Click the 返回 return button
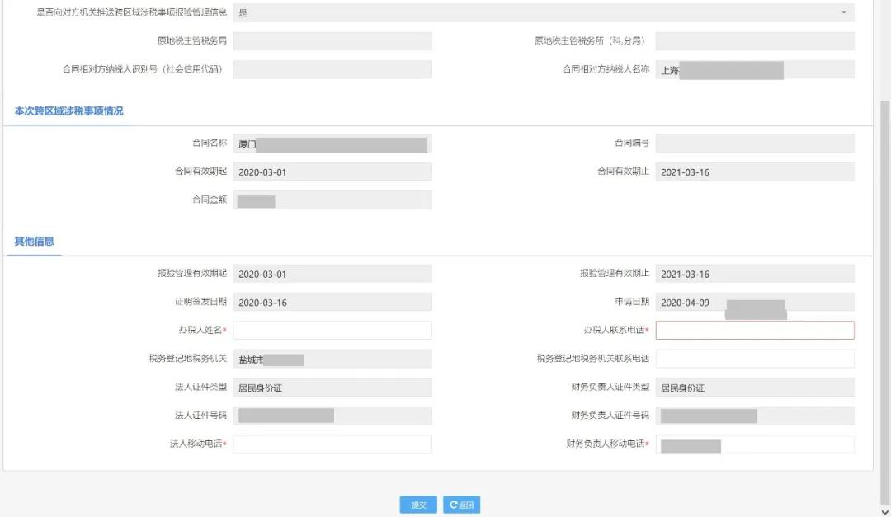891x517 pixels. [462, 505]
